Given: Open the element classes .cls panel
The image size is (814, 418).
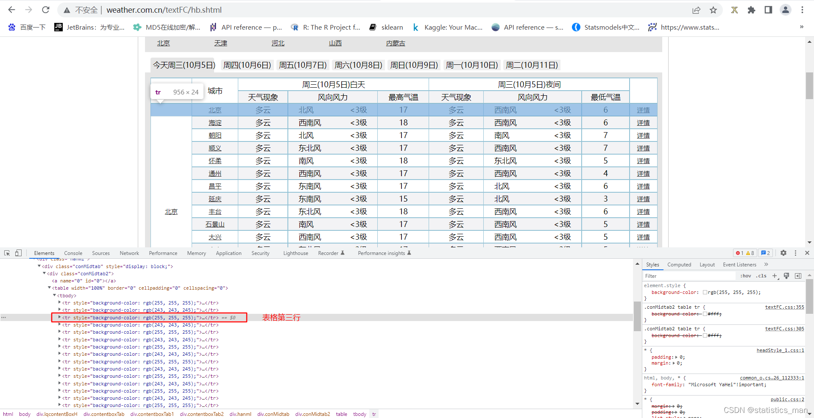Looking at the screenshot, I should click(761, 276).
